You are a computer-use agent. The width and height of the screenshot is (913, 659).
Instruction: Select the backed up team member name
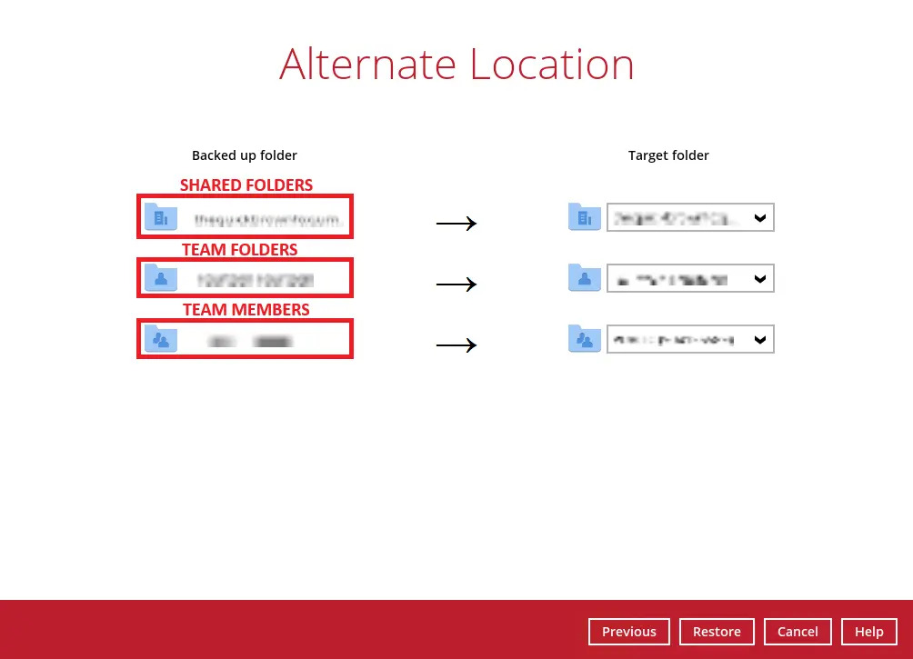250,341
